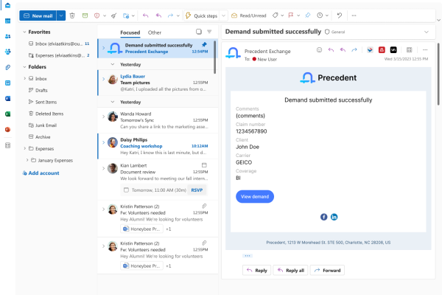Open the New mail dropdown arrow
442x295 pixels.
click(x=61, y=15)
